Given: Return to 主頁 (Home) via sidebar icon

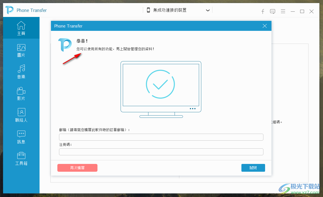Looking at the screenshot, I should tap(21, 28).
